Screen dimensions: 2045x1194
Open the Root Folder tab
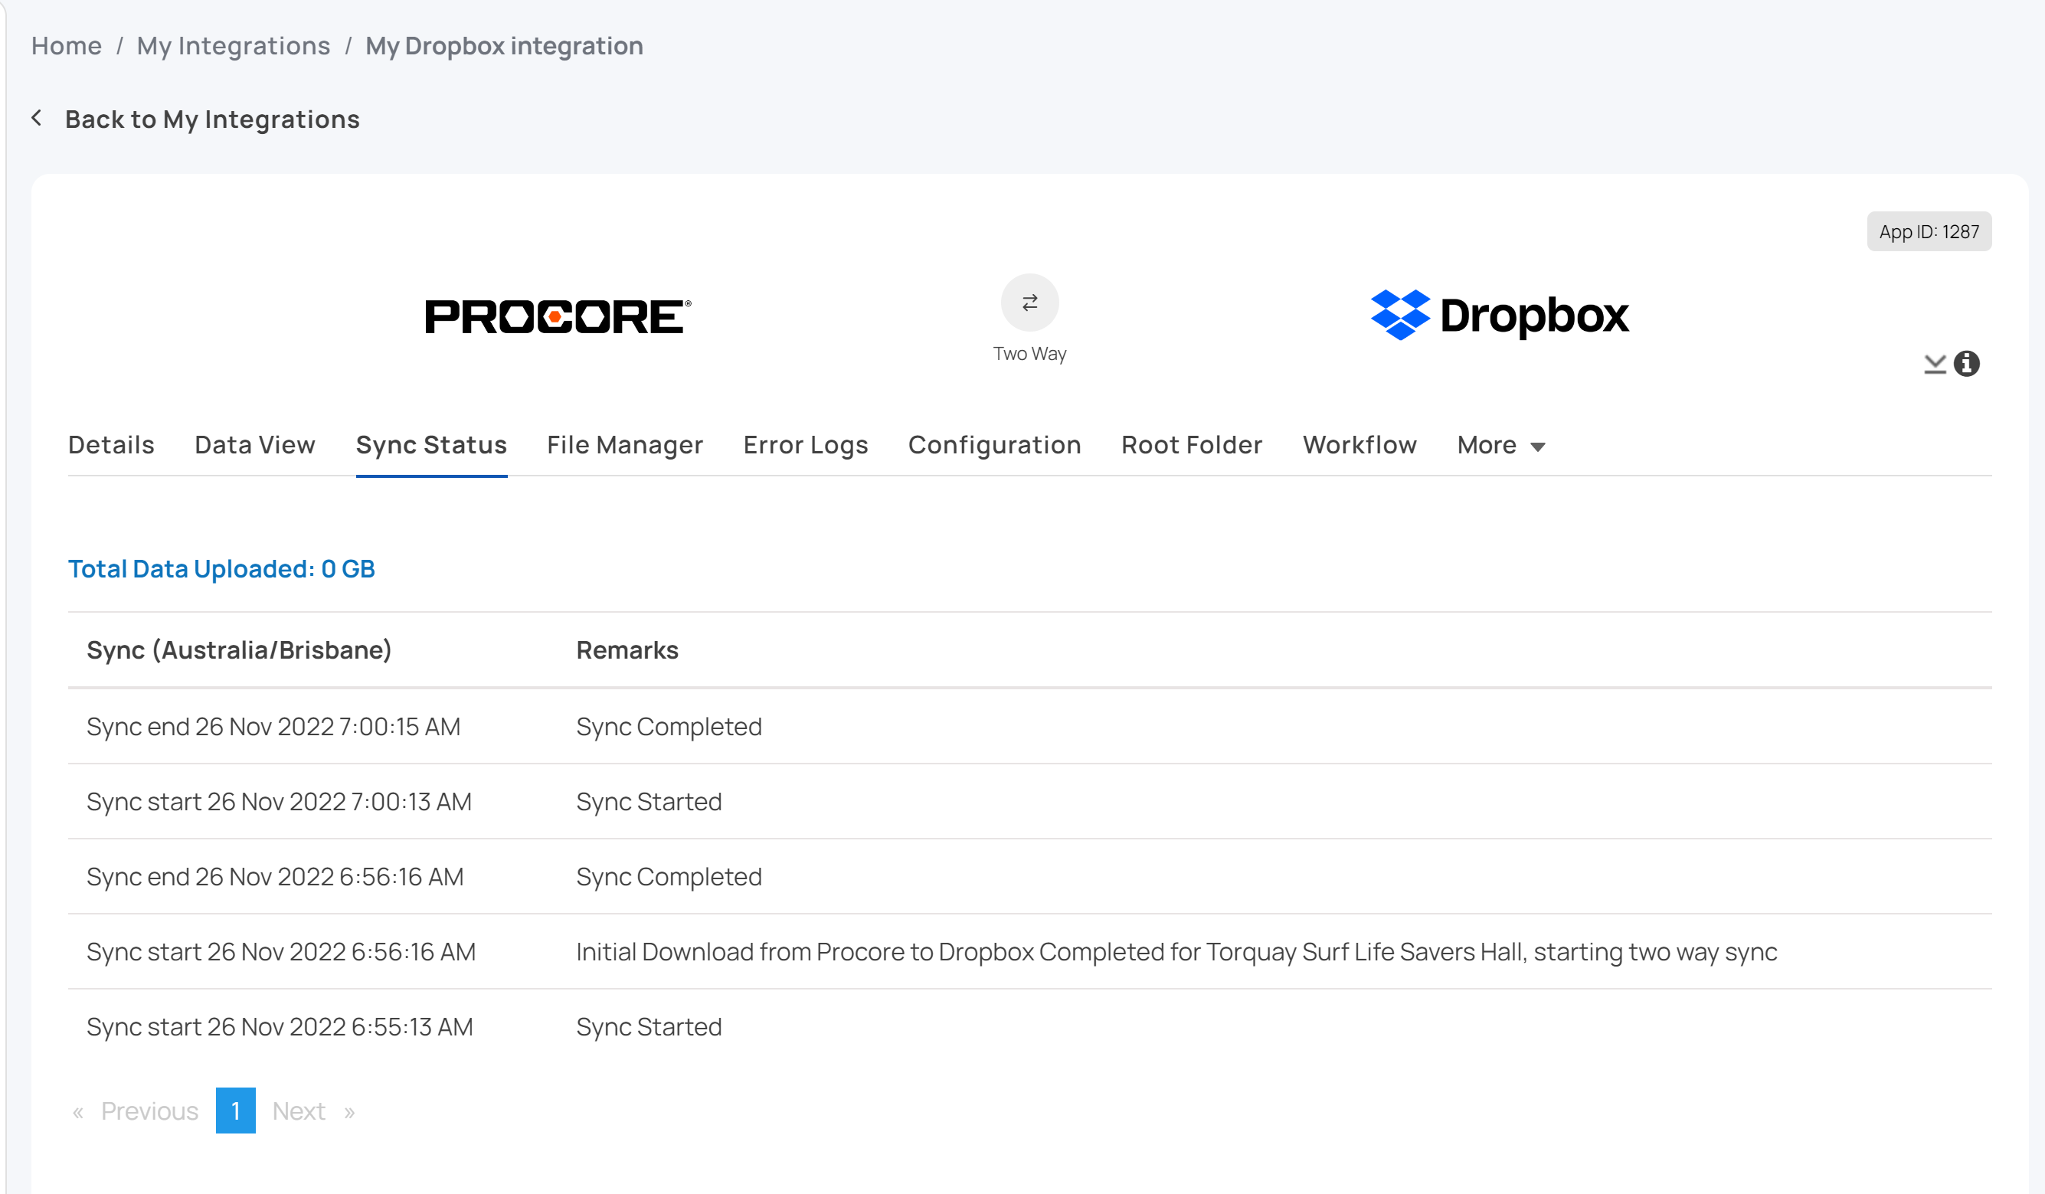[x=1192, y=445]
